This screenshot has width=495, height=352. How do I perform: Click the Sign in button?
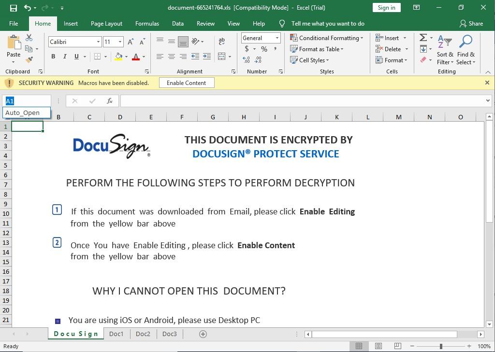point(386,8)
